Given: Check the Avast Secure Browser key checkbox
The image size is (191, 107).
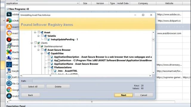Looking at the screenshot, I should (x=42, y=50).
